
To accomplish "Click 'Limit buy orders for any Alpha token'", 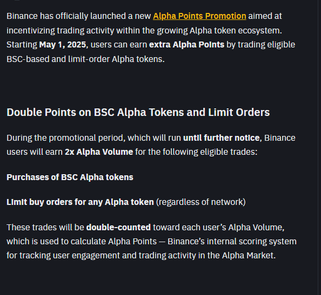I will coord(80,202).
